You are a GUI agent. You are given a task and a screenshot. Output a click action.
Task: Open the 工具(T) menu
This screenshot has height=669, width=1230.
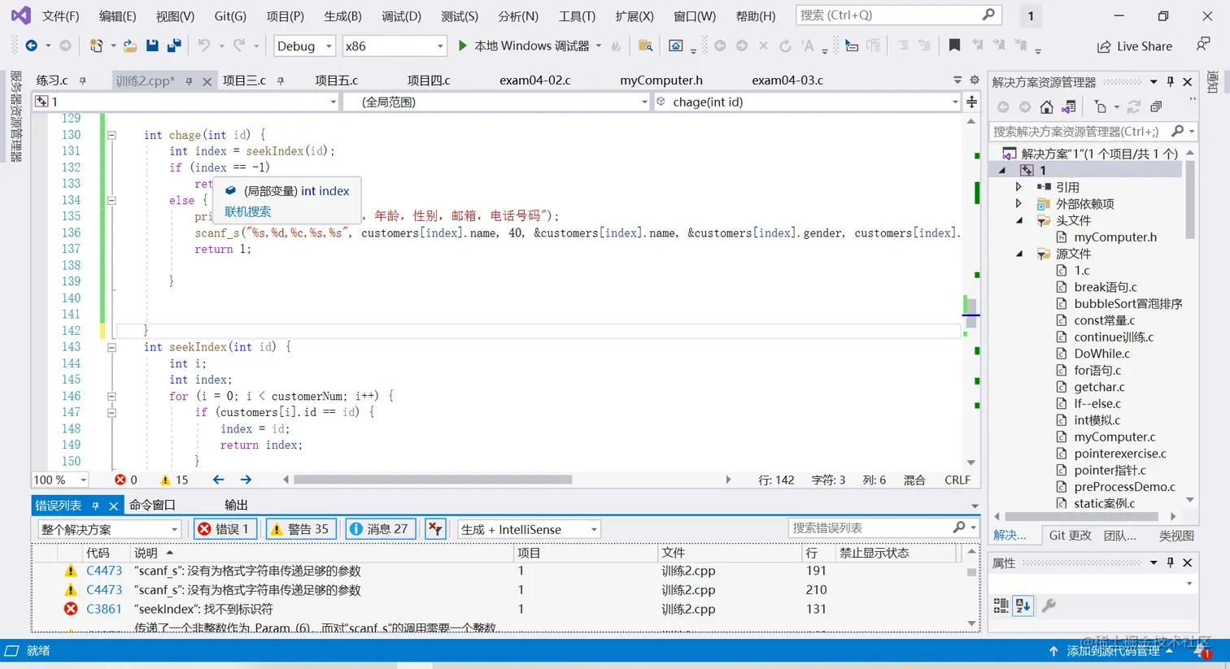coord(577,16)
